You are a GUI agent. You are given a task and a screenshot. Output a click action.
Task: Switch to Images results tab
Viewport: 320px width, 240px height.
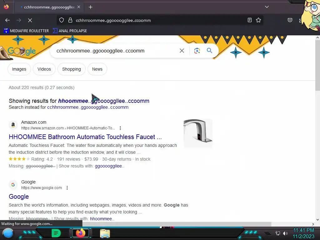coord(19,69)
